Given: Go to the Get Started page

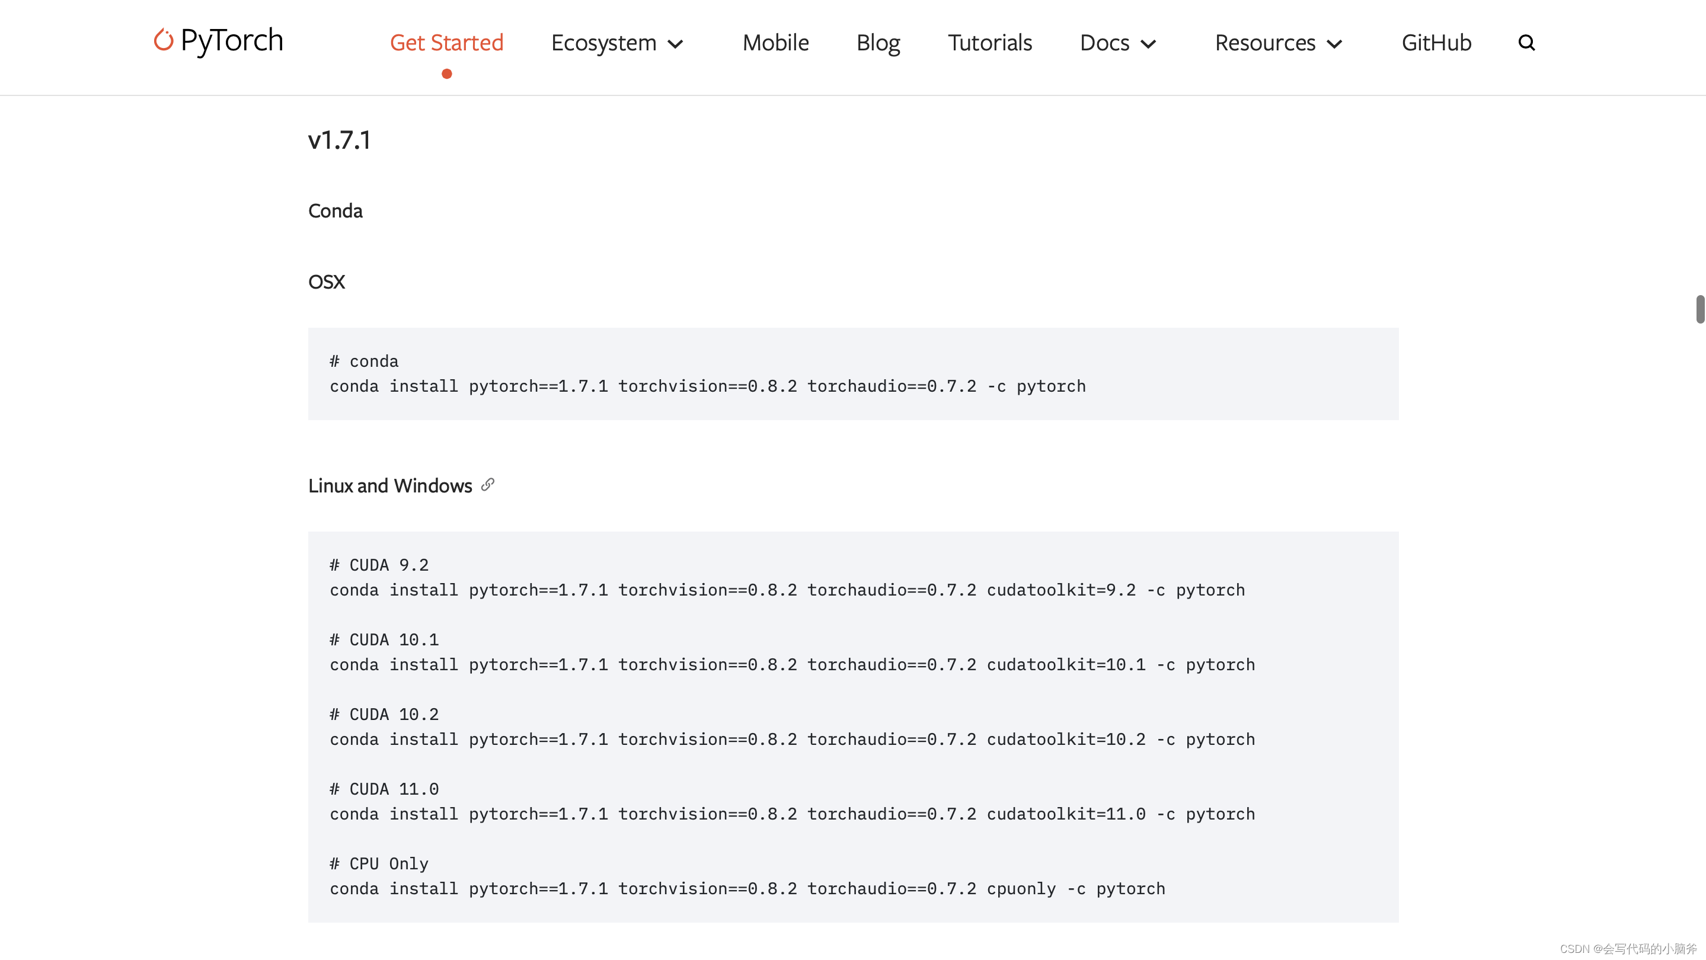Looking at the screenshot, I should [x=446, y=43].
